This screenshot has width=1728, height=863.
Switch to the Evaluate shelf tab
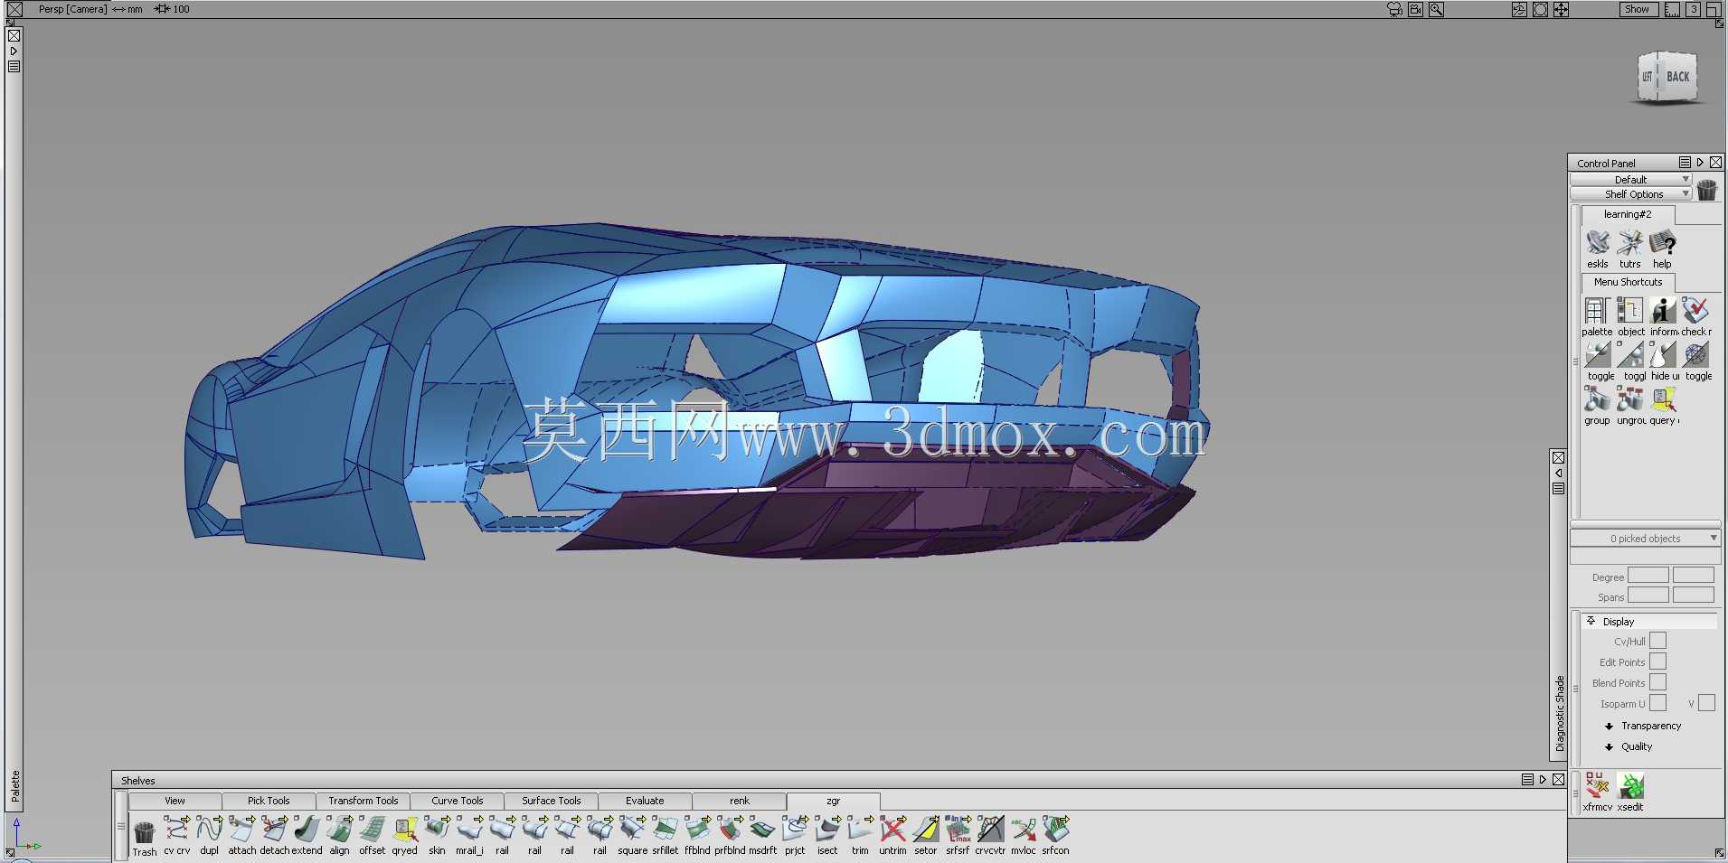pyautogui.click(x=645, y=801)
